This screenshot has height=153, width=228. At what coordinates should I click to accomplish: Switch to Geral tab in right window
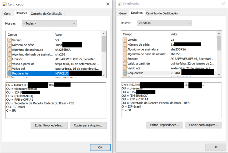[123, 13]
